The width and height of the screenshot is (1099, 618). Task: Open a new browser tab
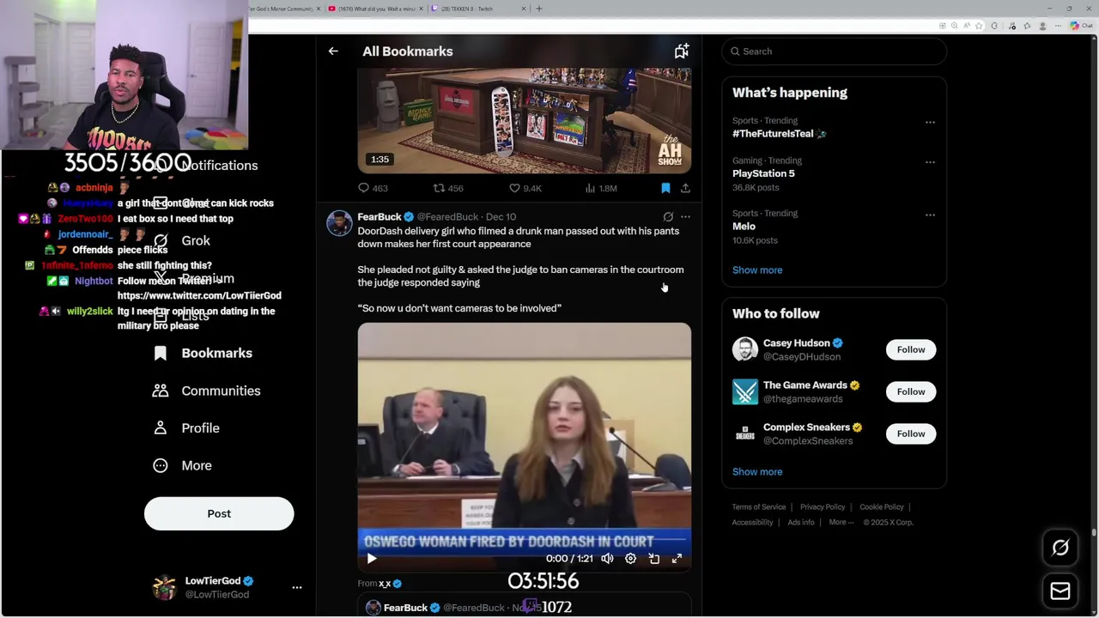pos(539,9)
